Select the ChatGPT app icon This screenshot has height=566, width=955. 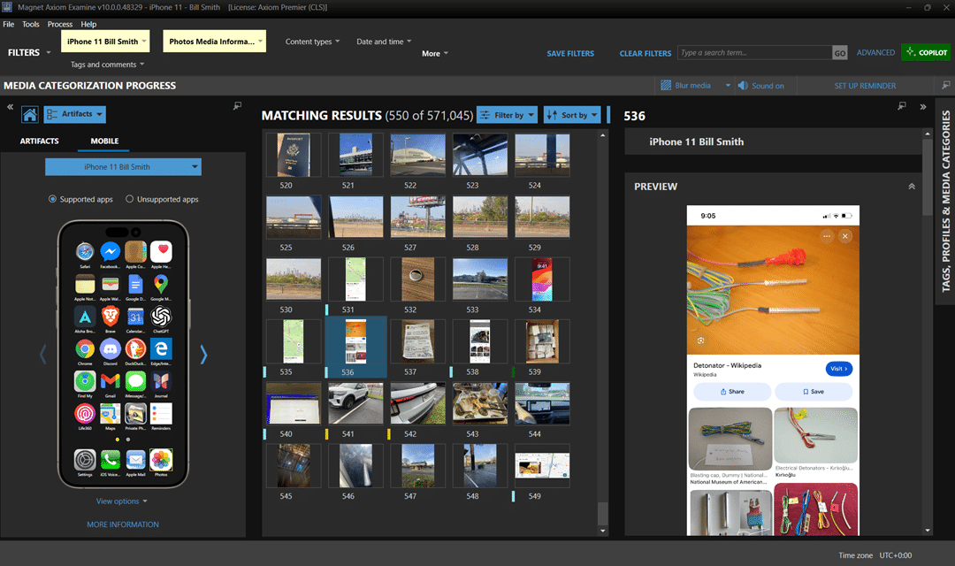pos(162,317)
